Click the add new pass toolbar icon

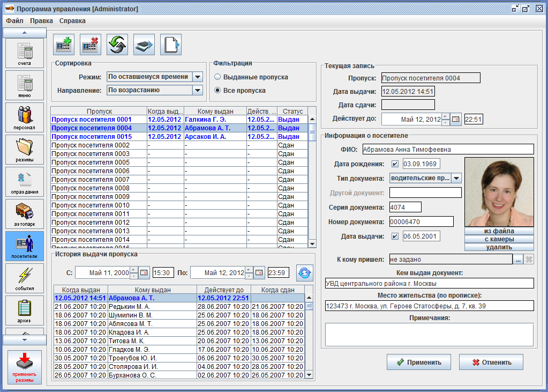[64, 45]
